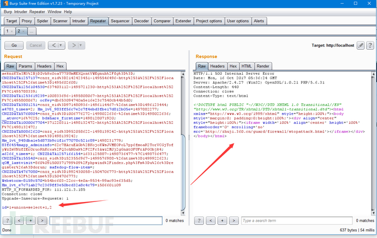Focus the request search field
Screen dimensions: 377x238
[106, 221]
